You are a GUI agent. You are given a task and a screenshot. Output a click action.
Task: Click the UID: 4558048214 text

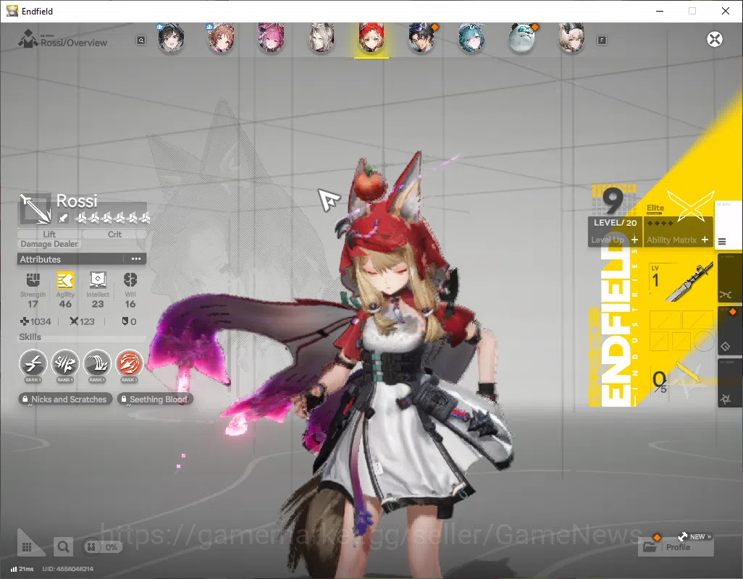[68, 569]
